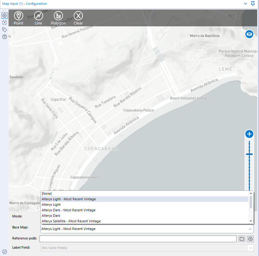Click the Morro da Babilônia label

205,36
